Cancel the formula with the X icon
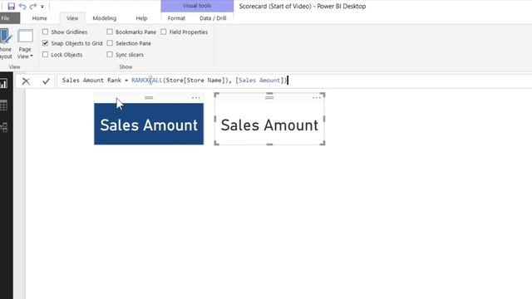Image resolution: width=532 pixels, height=299 pixels. click(x=26, y=81)
